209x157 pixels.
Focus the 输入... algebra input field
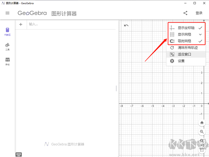click(71, 24)
